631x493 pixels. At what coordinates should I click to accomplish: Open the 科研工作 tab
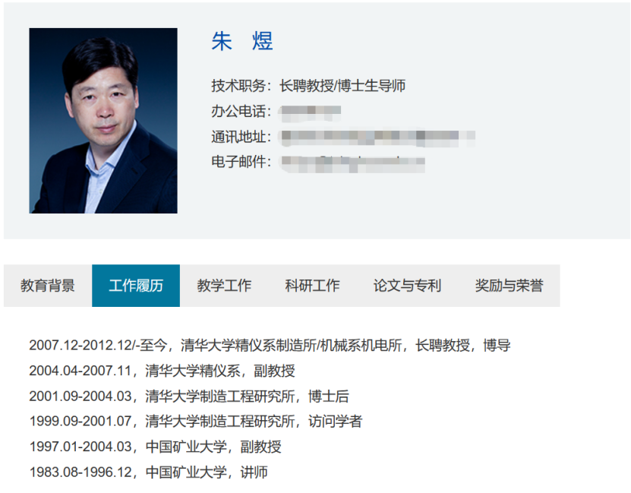[x=312, y=286]
